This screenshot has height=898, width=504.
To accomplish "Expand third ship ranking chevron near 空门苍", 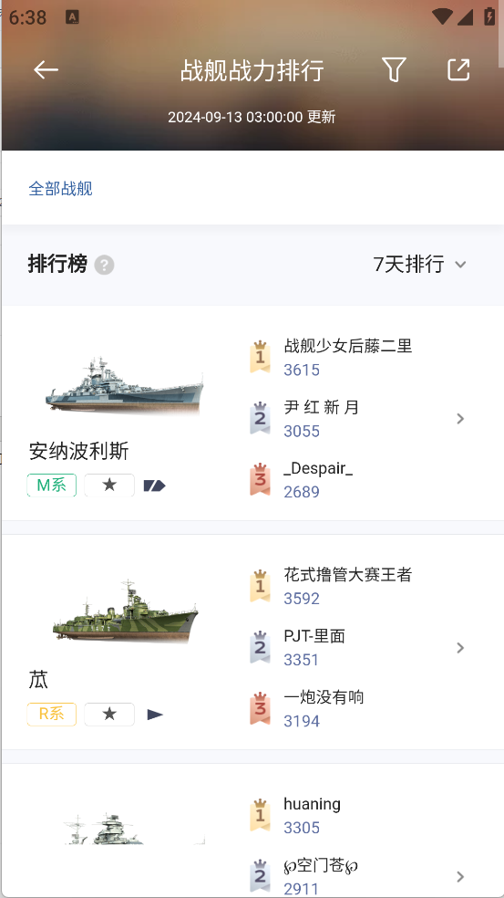I will coord(460,877).
